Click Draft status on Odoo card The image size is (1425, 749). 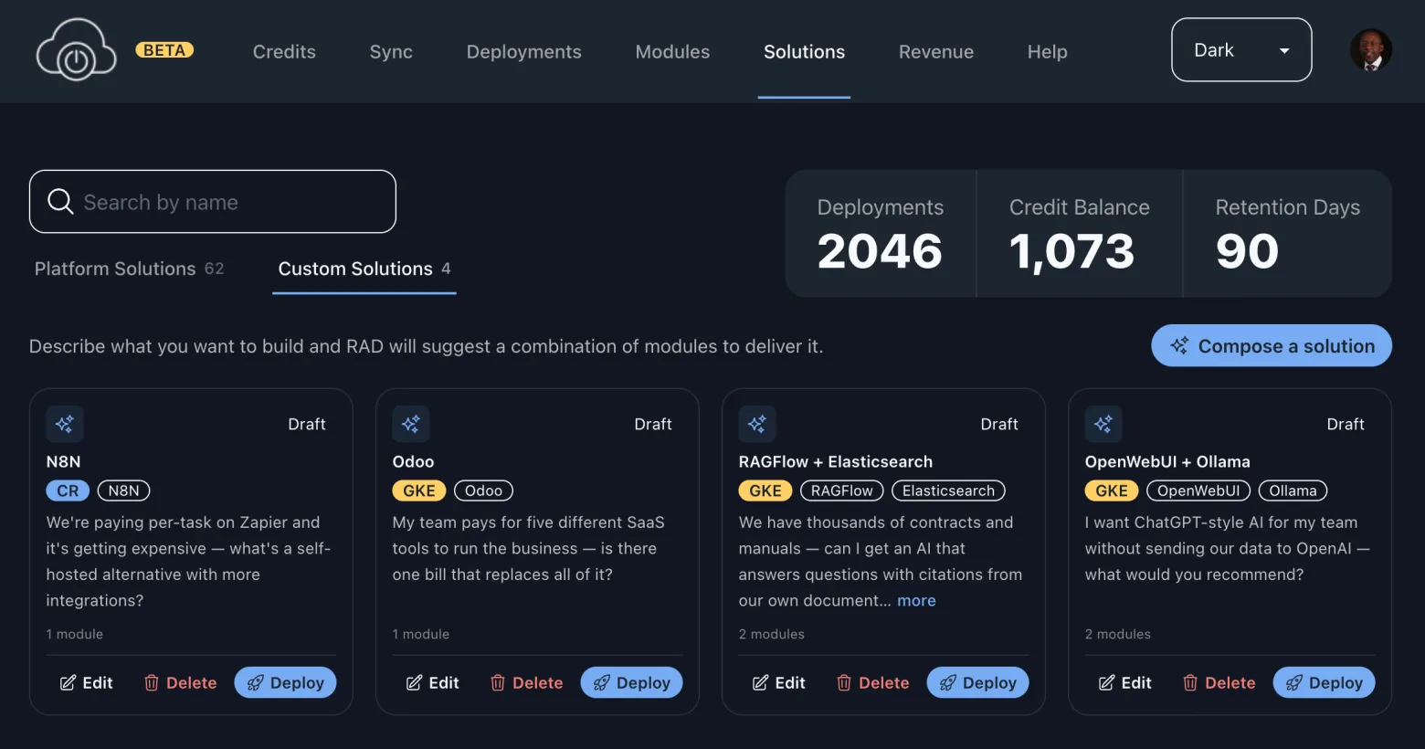(653, 424)
